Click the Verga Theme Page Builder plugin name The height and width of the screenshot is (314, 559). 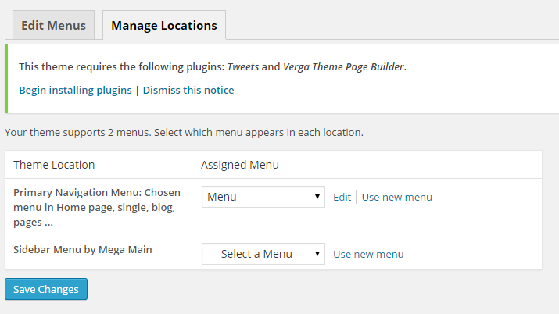pos(343,66)
